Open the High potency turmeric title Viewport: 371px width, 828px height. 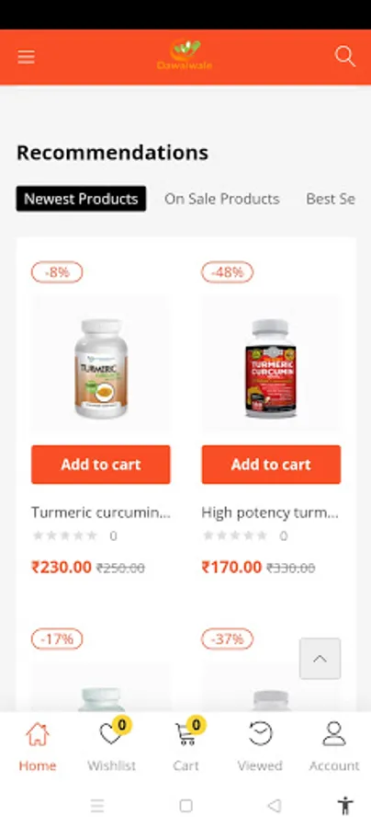(270, 512)
